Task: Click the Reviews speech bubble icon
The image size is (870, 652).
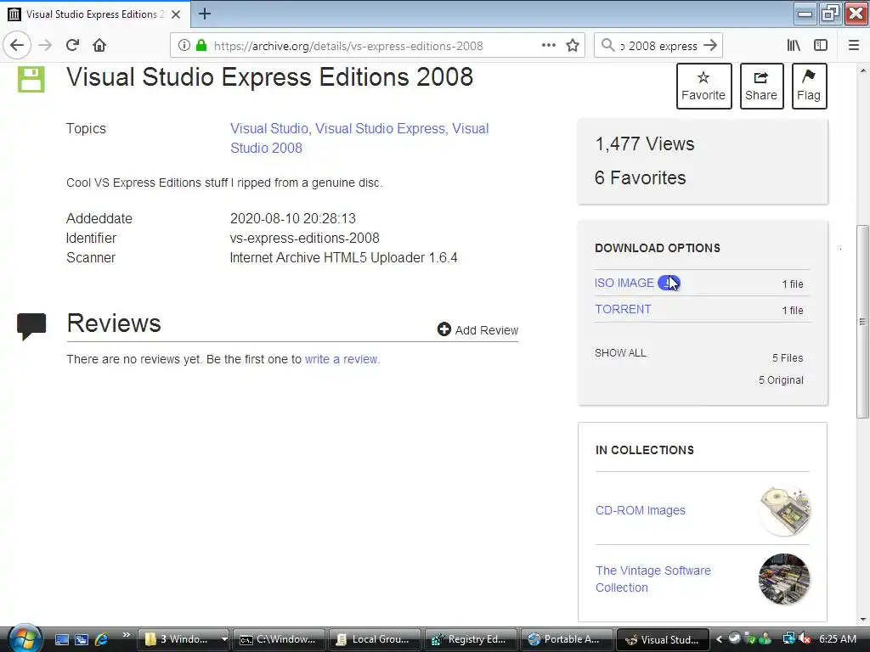Action: click(x=31, y=326)
